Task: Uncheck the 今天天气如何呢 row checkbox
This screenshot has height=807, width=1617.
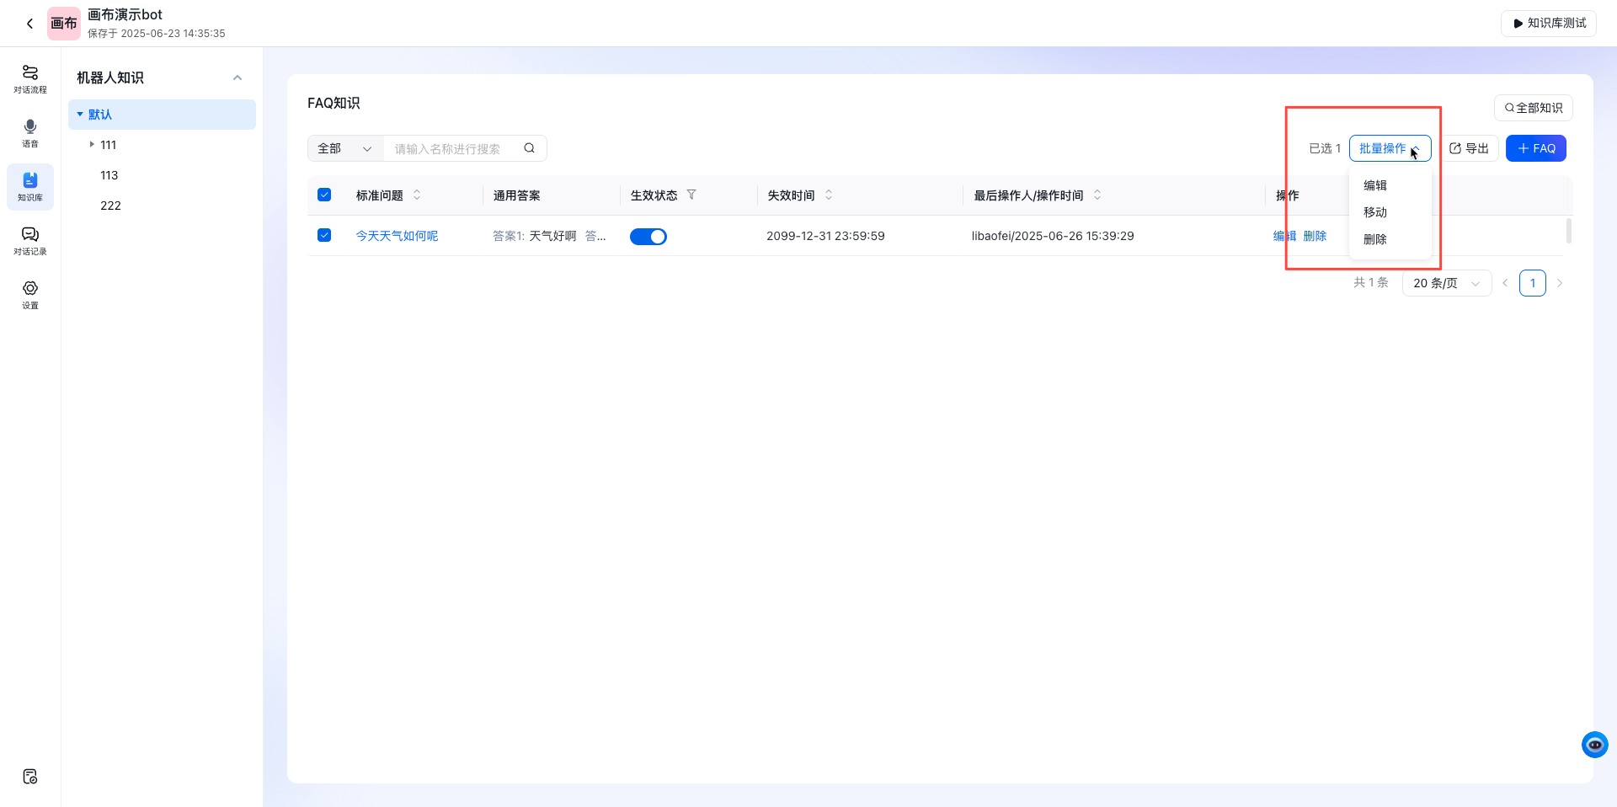Action: click(x=324, y=235)
